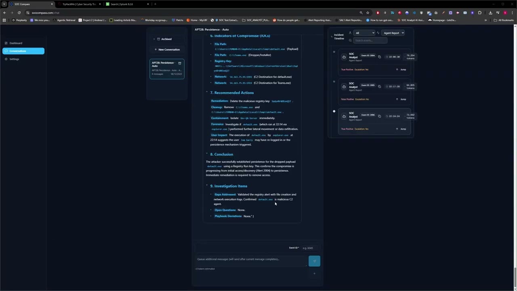Open the browser tab search dropdown

point(4,4)
